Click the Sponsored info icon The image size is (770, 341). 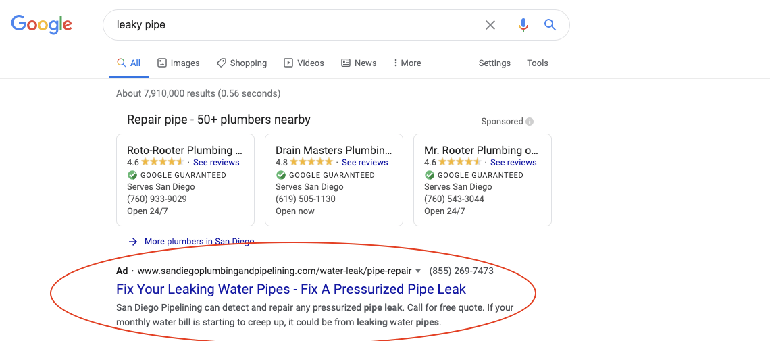(x=530, y=121)
